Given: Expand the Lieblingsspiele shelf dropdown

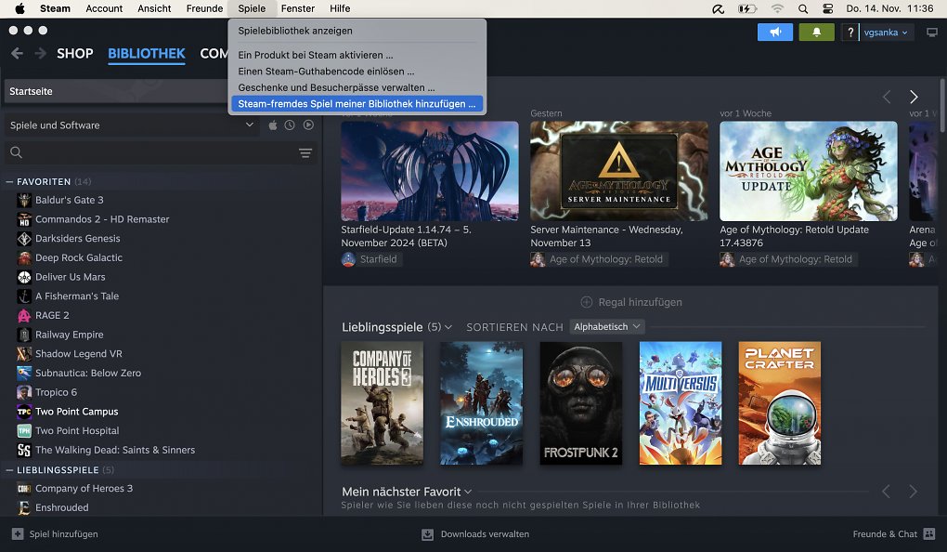Looking at the screenshot, I should 448,327.
